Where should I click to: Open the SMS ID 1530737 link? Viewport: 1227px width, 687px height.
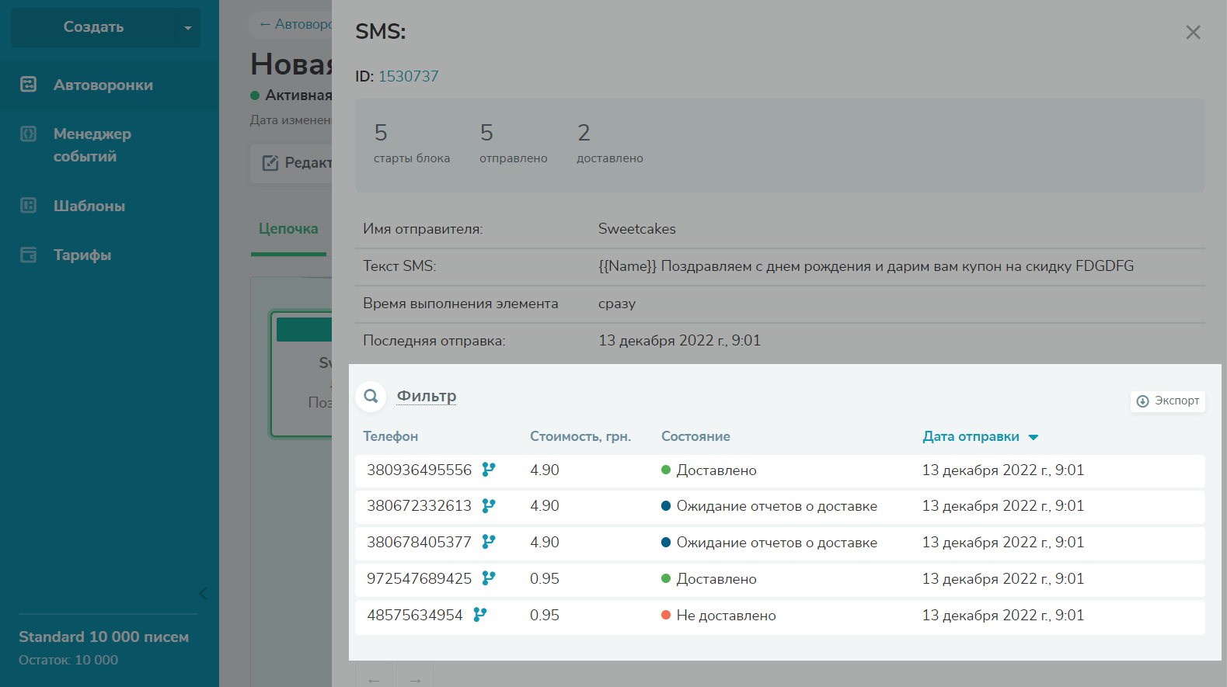pos(409,76)
